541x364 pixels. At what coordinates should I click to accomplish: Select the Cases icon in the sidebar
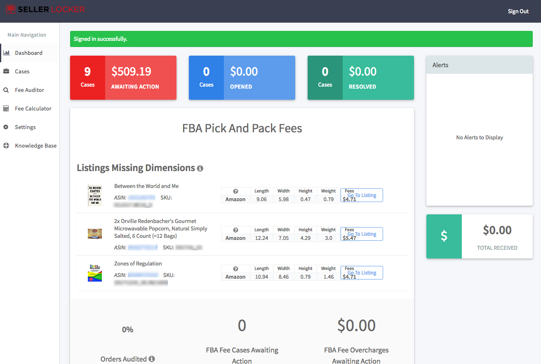pyautogui.click(x=7, y=71)
